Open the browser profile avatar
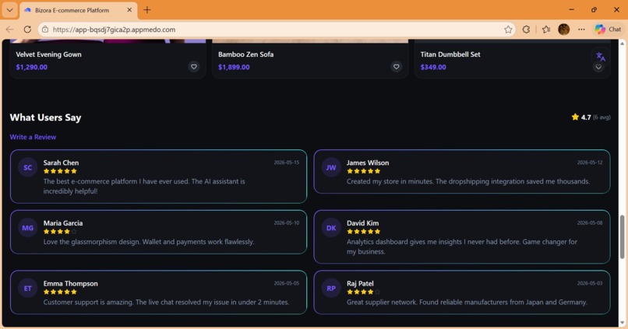The height and width of the screenshot is (329, 628). [564, 30]
